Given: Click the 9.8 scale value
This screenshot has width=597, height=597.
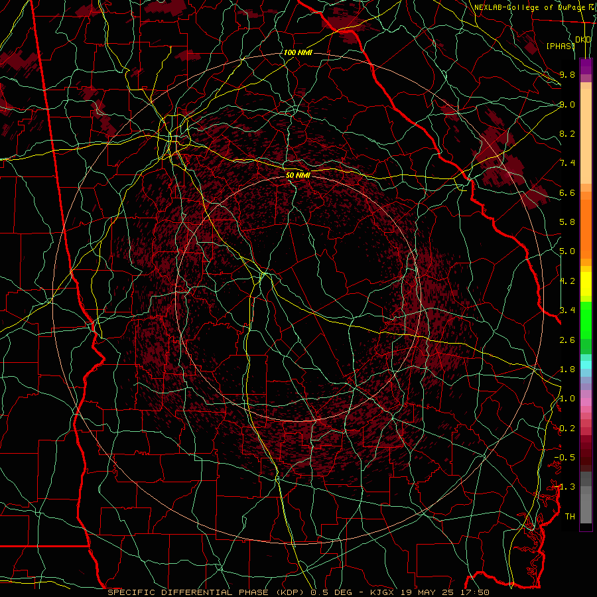Looking at the screenshot, I should [x=567, y=74].
